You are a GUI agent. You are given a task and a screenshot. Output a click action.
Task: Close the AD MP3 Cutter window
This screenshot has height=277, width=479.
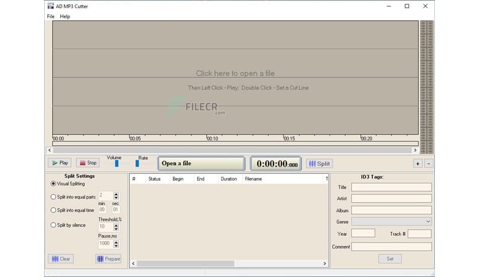425,6
